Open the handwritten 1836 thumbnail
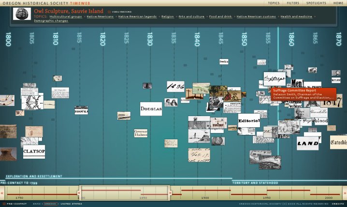The image size is (347, 207). point(175,87)
